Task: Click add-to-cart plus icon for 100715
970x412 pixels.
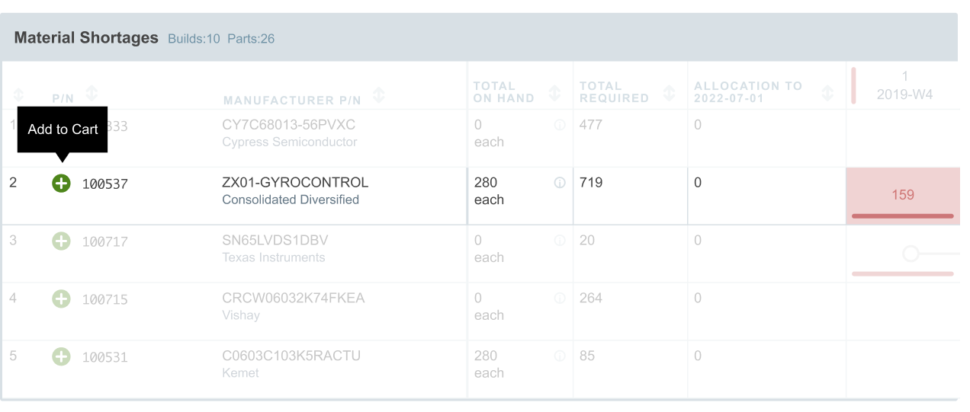Action: (x=61, y=299)
